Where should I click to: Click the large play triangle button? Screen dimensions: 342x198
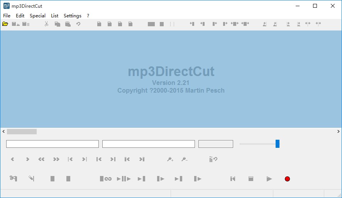tap(269, 179)
